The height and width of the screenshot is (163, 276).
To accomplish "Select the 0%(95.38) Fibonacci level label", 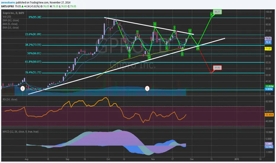I will coord(35,17).
